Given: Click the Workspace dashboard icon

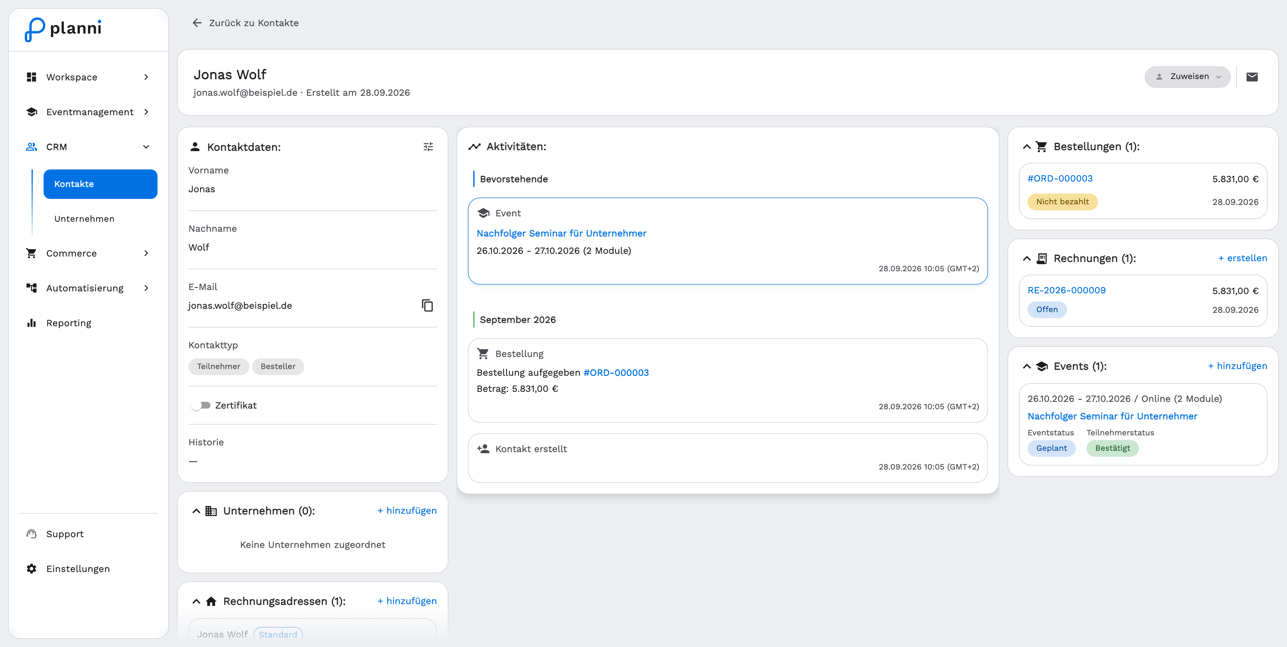Looking at the screenshot, I should click(32, 77).
